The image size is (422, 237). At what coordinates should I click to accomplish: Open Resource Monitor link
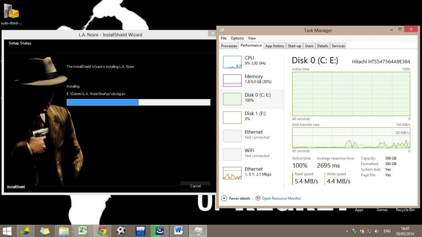point(282,198)
